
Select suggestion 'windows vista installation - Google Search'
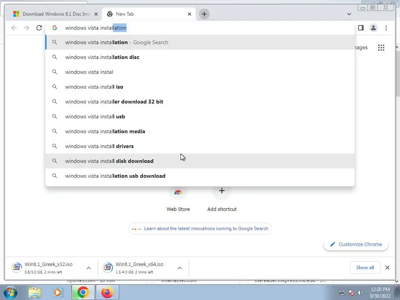(200, 42)
